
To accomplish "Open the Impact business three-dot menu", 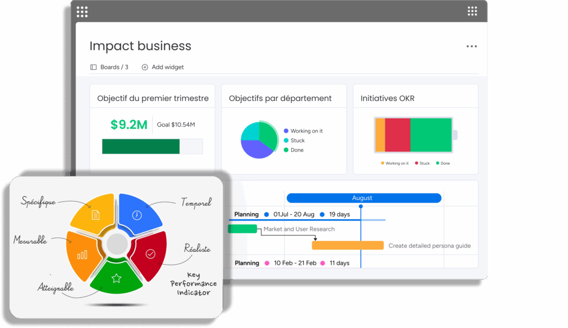I will (471, 47).
